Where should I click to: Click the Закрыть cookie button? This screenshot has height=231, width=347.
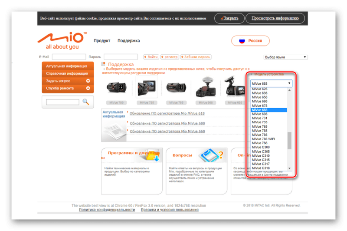point(229,18)
